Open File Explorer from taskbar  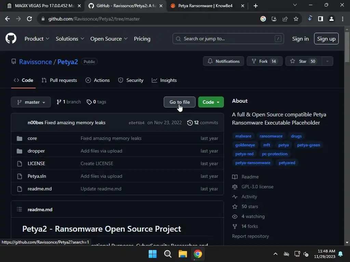click(183, 254)
